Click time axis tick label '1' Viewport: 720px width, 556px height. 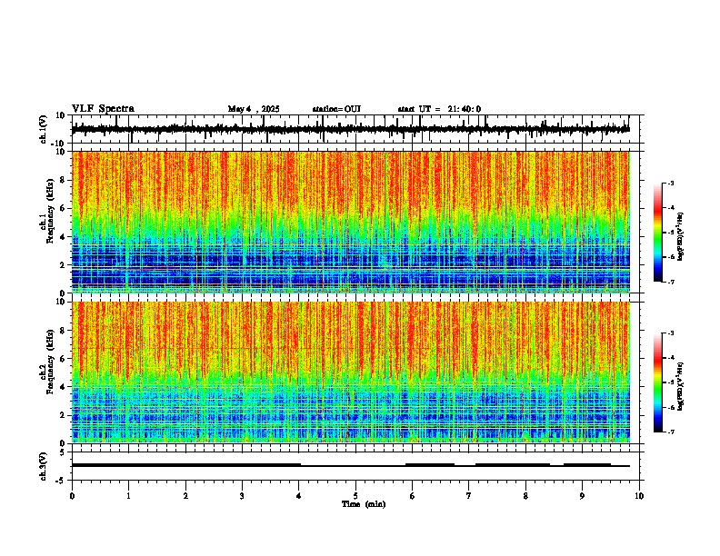(x=128, y=496)
